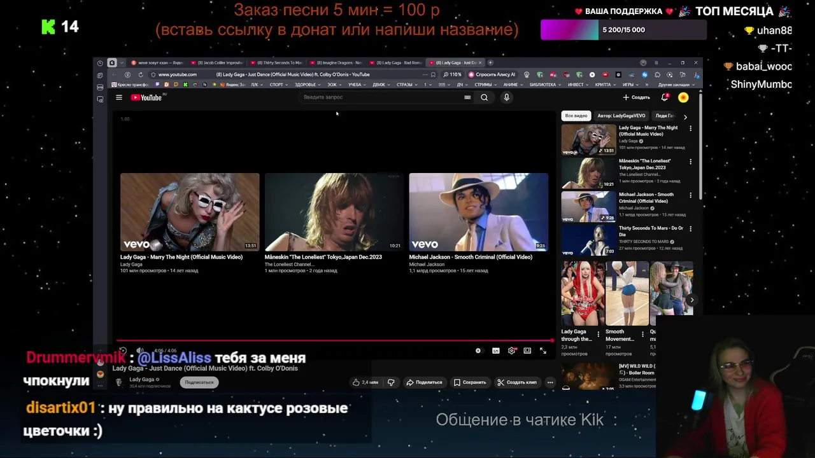Open options menu for sidebar Marry The Night
815x458 pixels.
point(690,128)
